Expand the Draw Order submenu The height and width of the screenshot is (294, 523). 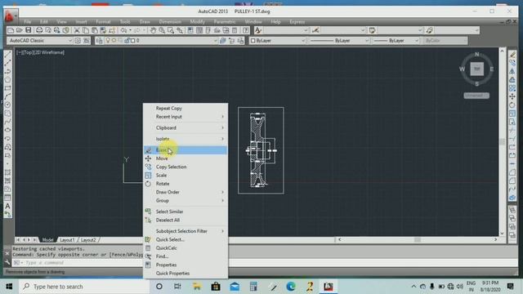point(186,193)
